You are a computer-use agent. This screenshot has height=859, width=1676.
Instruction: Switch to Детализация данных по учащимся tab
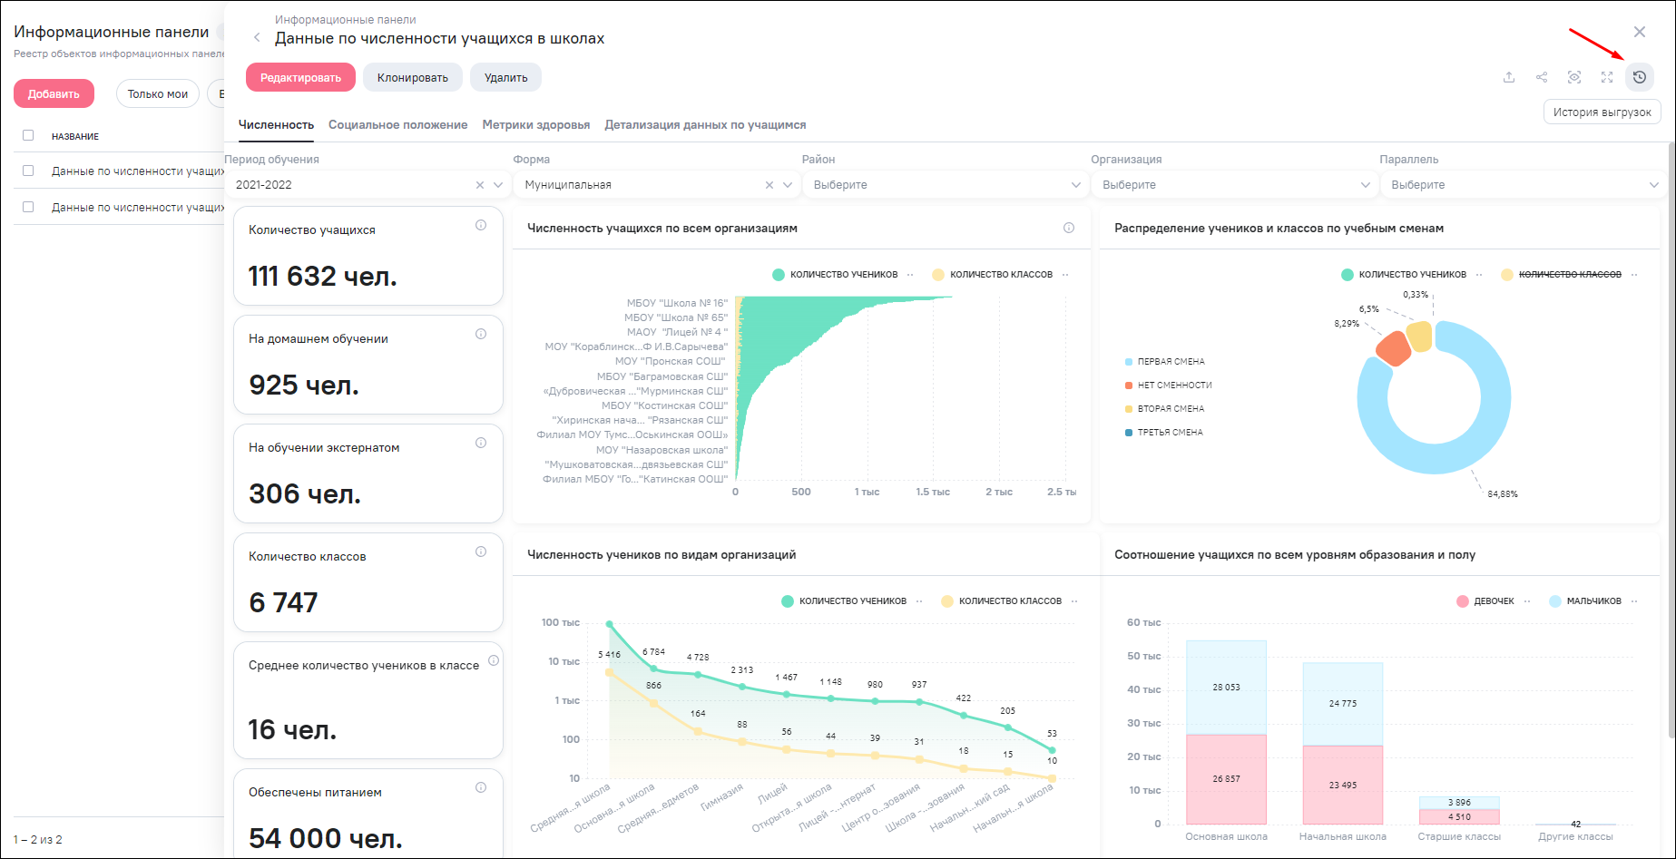click(705, 125)
